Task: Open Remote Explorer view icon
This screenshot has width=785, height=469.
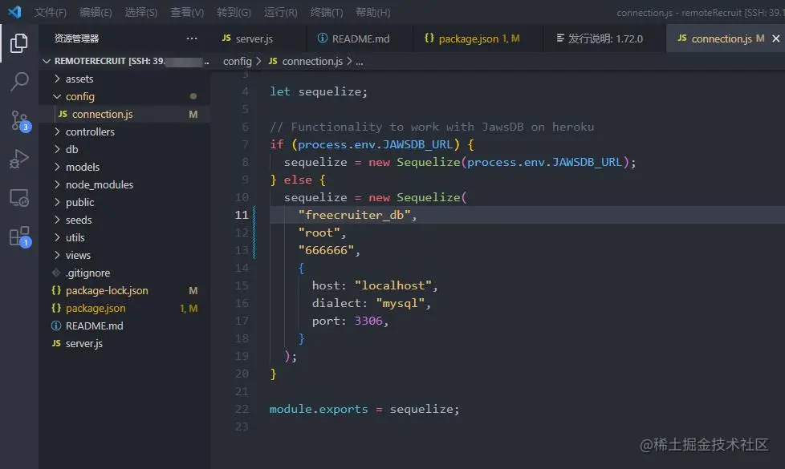Action: [19, 199]
